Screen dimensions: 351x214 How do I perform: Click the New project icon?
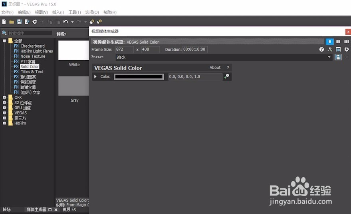point(4,22)
